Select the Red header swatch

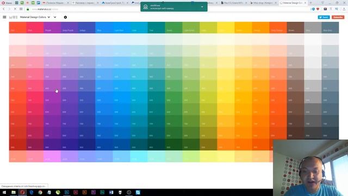pos(17,28)
